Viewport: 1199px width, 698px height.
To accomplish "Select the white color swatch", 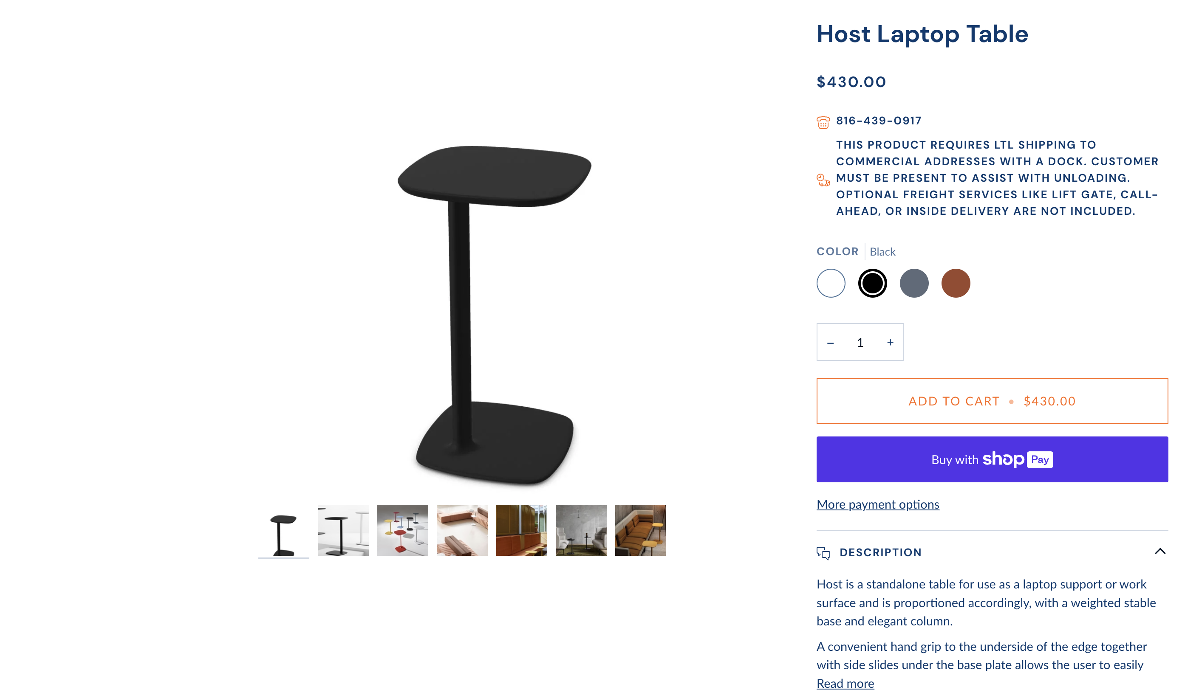I will 831,283.
